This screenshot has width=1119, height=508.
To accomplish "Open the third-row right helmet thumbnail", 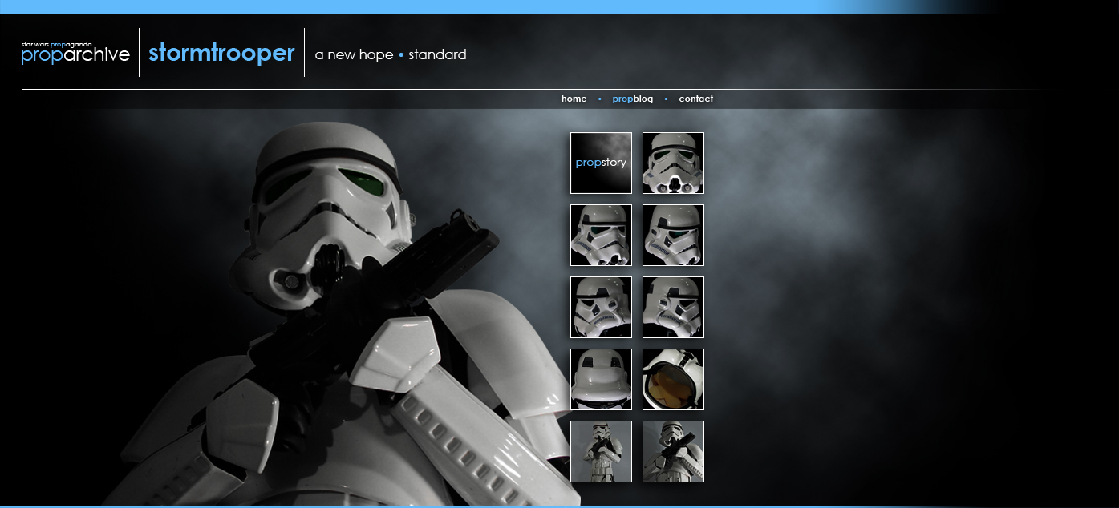I will point(673,307).
